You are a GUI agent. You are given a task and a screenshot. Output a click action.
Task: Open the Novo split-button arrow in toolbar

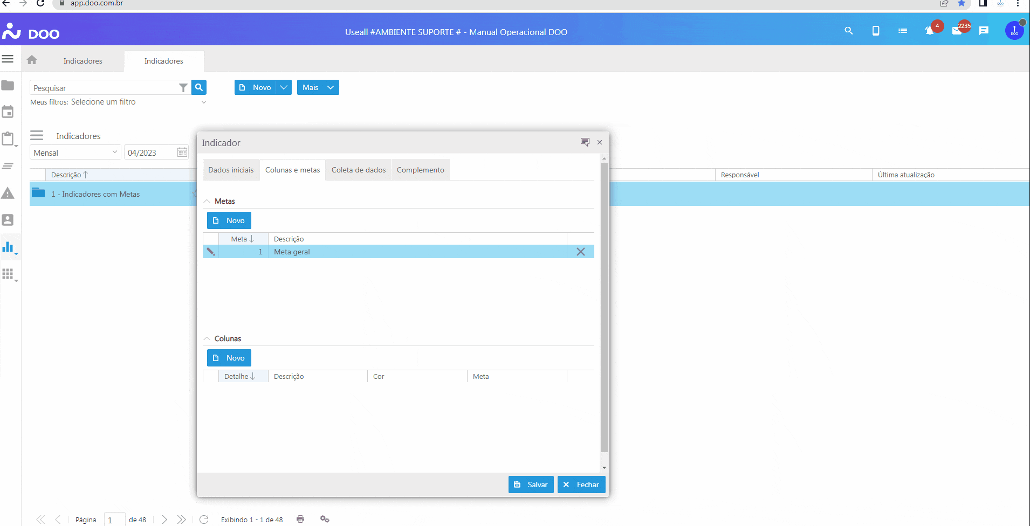tap(284, 87)
